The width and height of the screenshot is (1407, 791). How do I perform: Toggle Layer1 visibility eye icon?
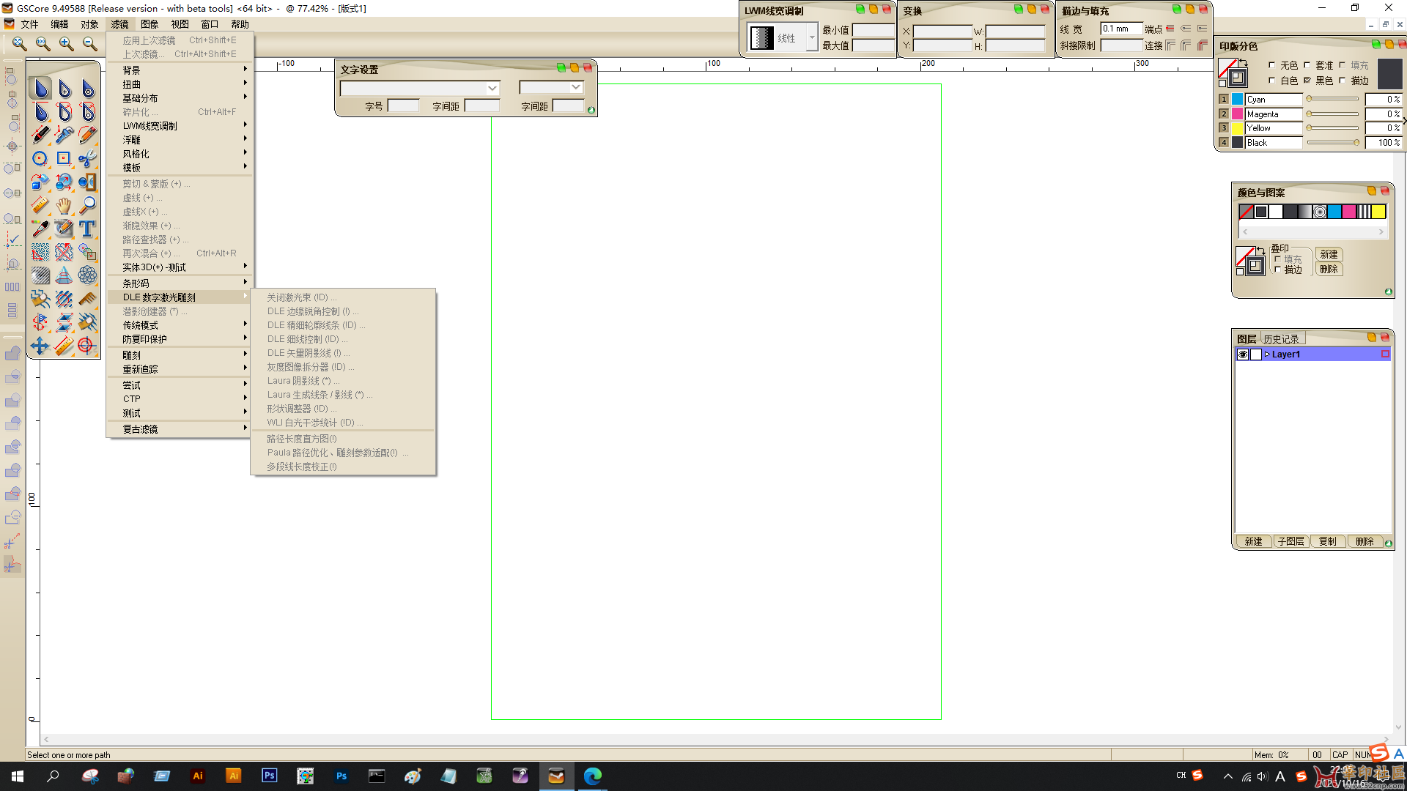click(1243, 354)
